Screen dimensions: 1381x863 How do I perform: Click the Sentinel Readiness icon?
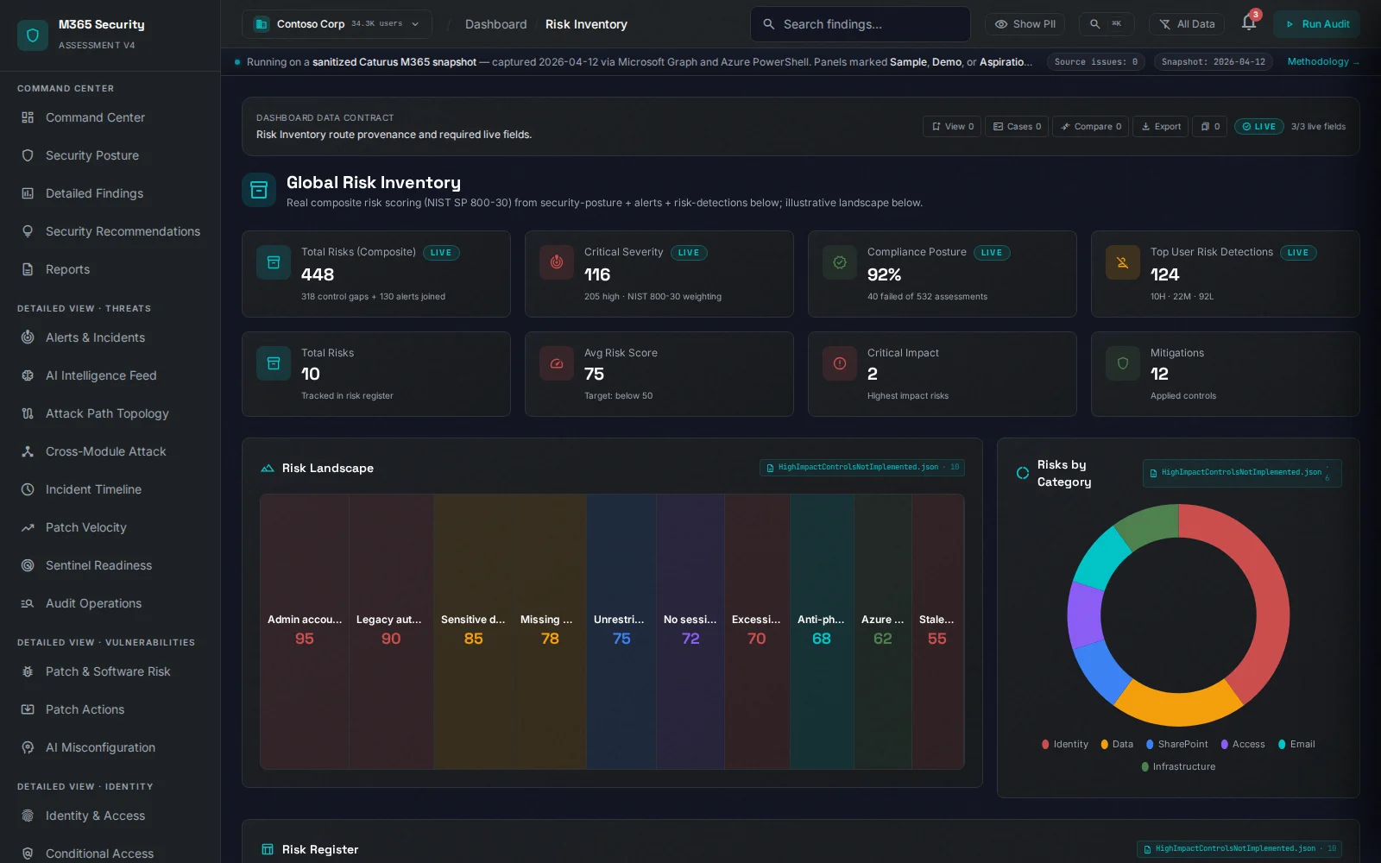pyautogui.click(x=28, y=565)
